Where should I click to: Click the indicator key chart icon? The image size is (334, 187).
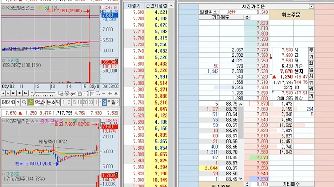[73, 93]
